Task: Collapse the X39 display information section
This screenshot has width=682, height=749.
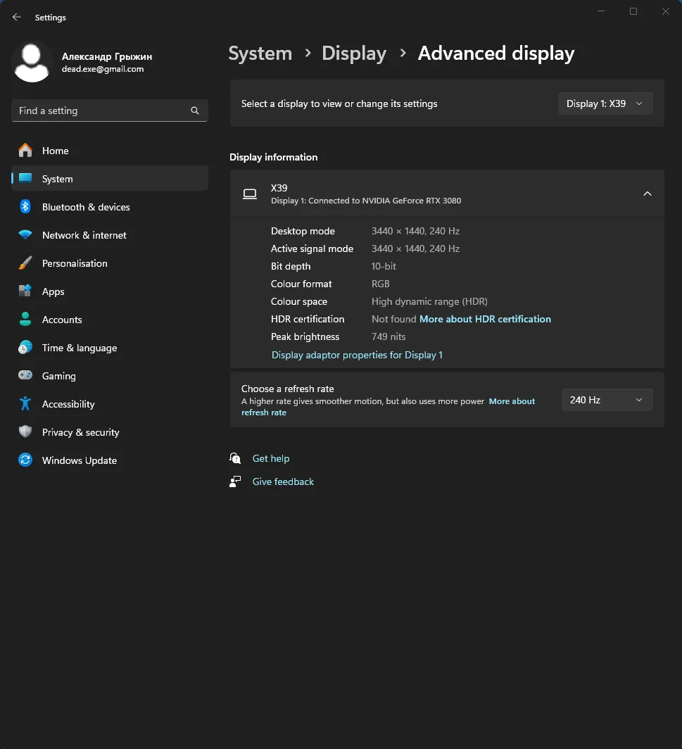Action: (647, 194)
